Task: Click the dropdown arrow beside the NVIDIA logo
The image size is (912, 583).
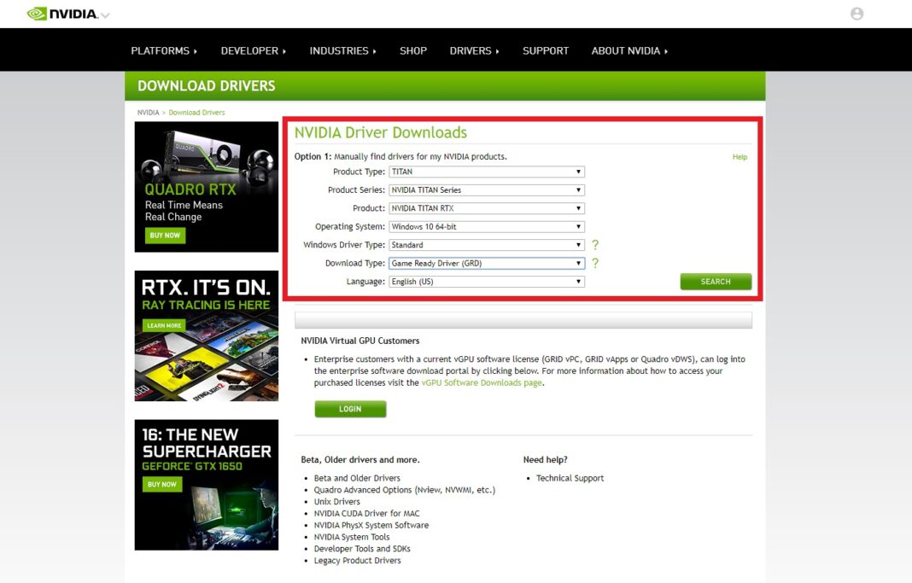Action: click(x=105, y=15)
